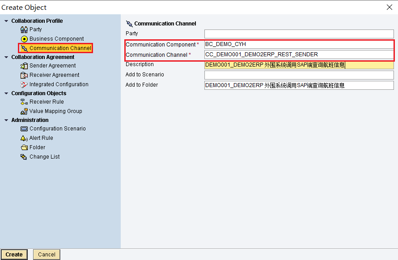This screenshot has height=260, width=398.
Task: Choose Alert Rule label
Action: [x=41, y=138]
